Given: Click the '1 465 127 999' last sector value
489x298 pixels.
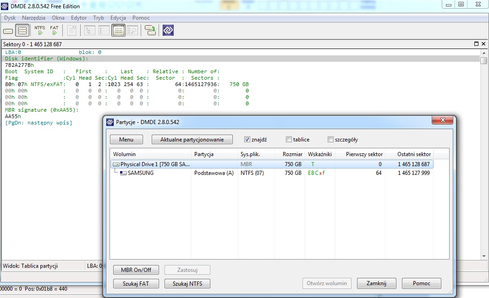Looking at the screenshot, I should coord(414,173).
